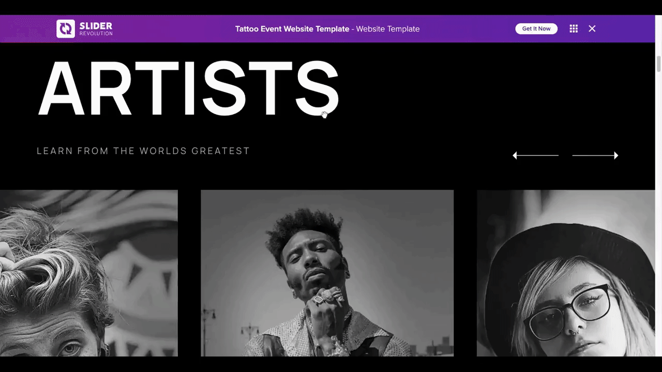Advance to next artist with right arrow
This screenshot has height=372, width=662.
pyautogui.click(x=595, y=156)
